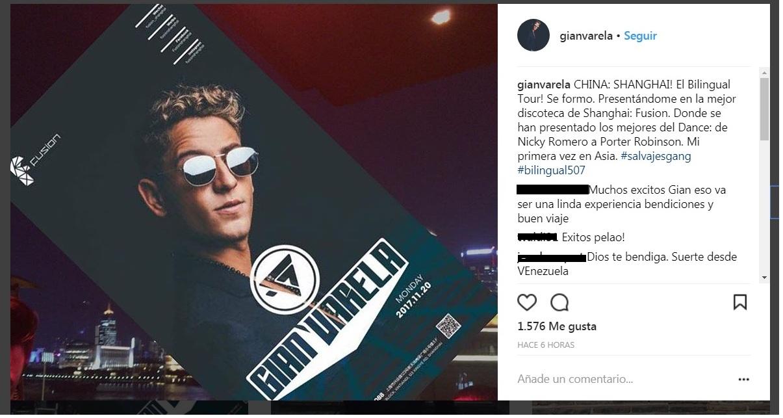
Task: Open gianvarela profile picture avatar
Action: click(x=533, y=35)
